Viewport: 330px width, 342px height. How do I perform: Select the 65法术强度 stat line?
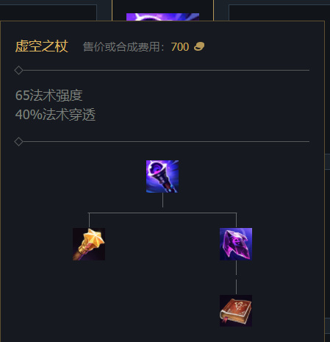coord(49,96)
